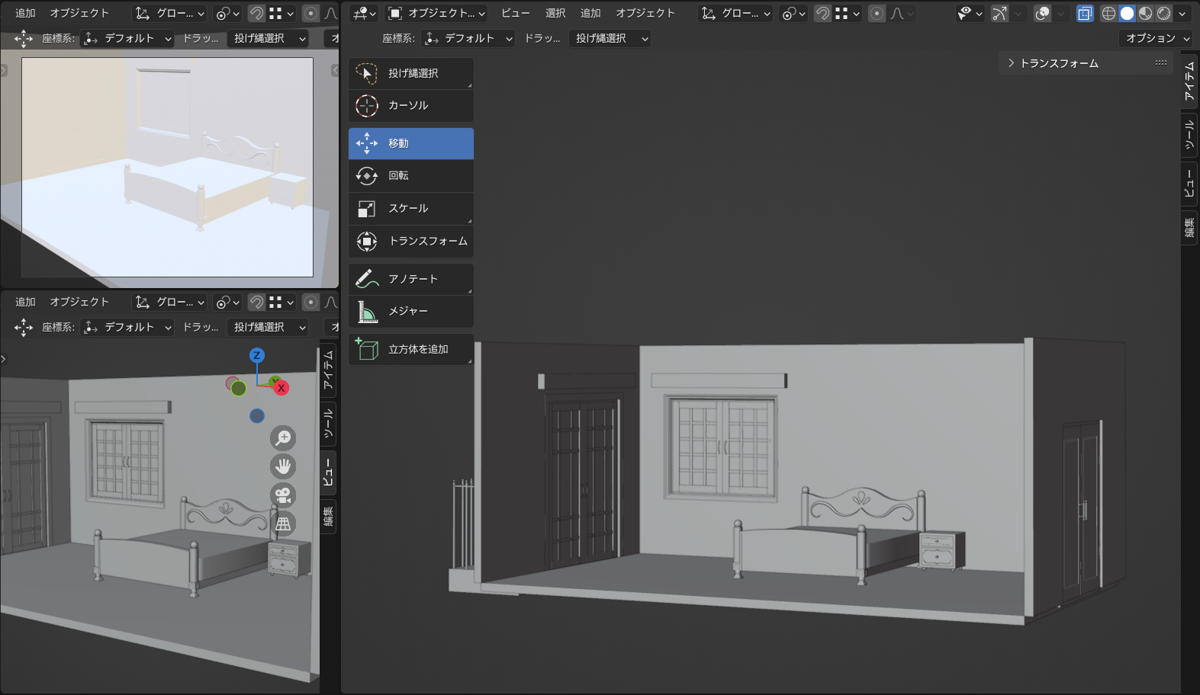Image resolution: width=1200 pixels, height=695 pixels.
Task: Open the オブジェクト mode dropdown in main viewport
Action: pyautogui.click(x=436, y=14)
